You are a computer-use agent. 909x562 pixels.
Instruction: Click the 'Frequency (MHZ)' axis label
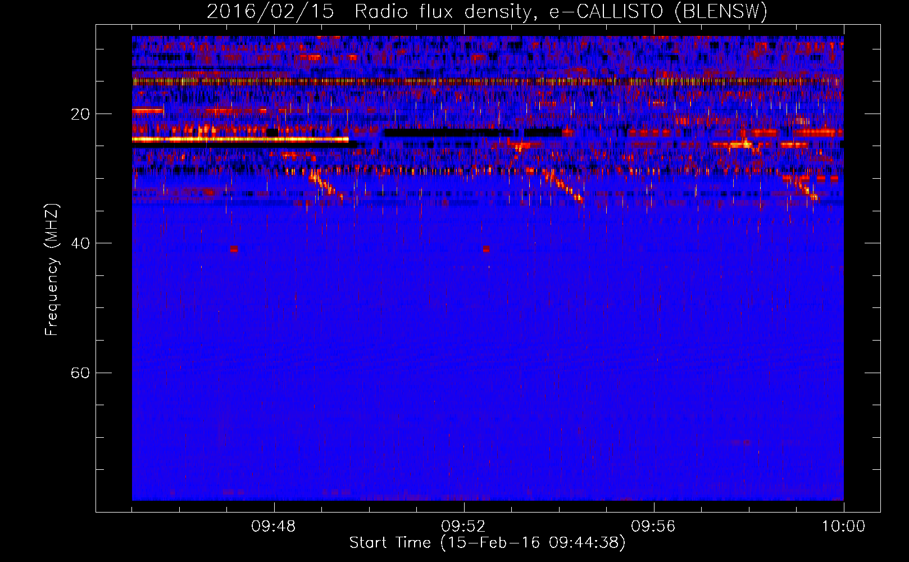(52, 270)
